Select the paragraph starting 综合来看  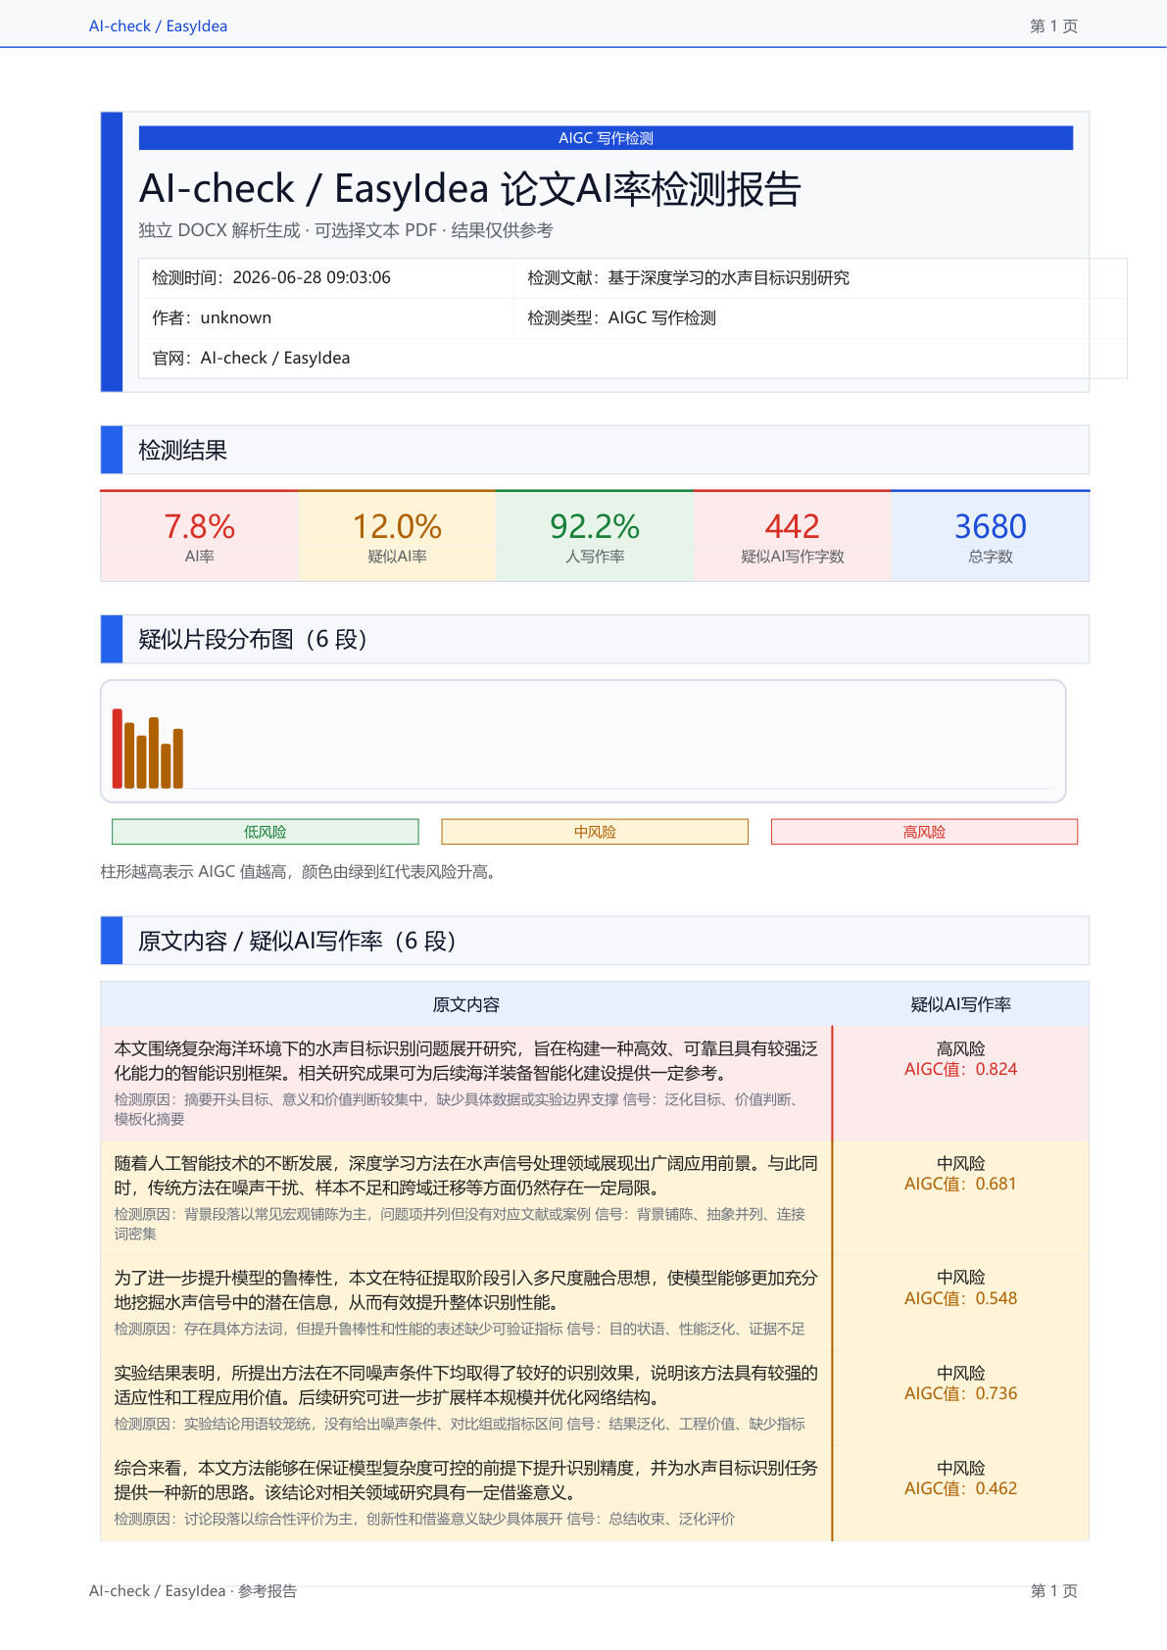466,1480
